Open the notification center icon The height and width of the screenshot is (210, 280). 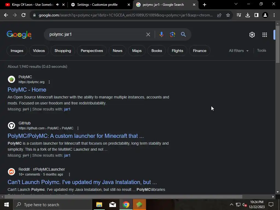click(x=271, y=205)
